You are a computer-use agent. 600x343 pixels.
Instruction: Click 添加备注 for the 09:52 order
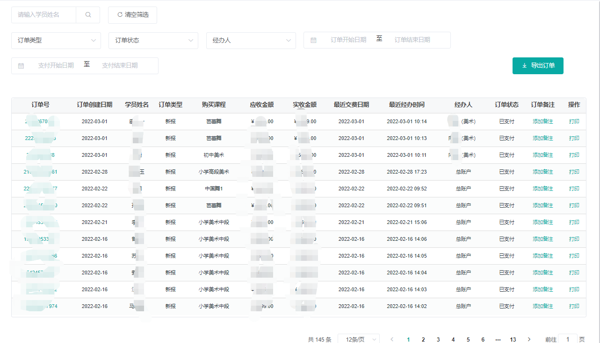pos(542,189)
